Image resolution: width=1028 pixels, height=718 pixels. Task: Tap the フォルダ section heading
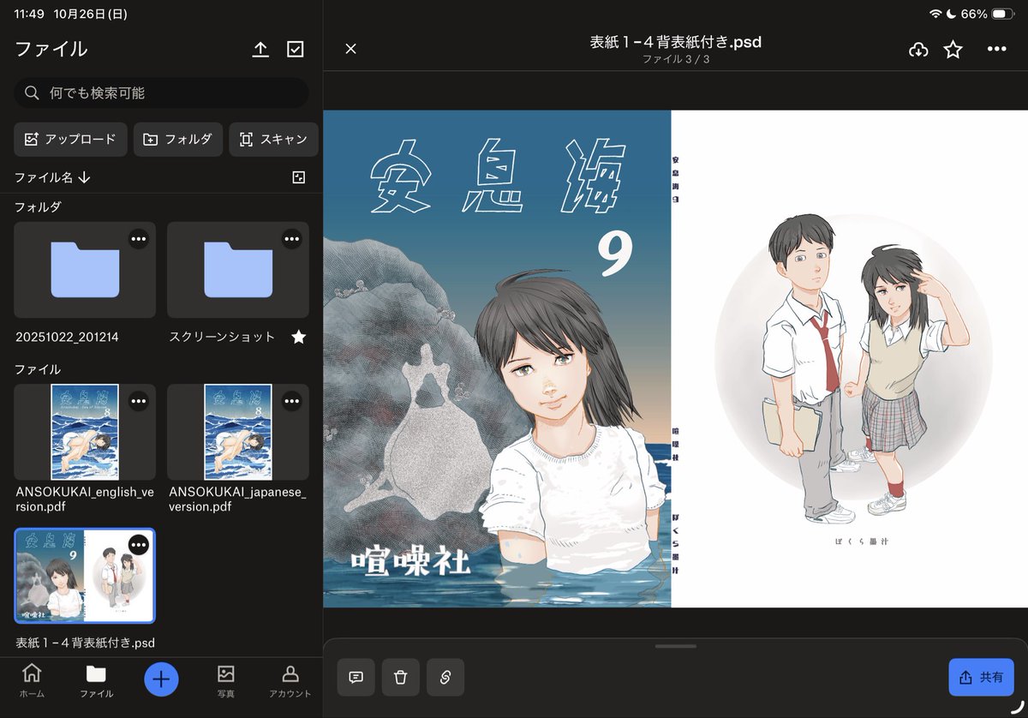pos(38,207)
